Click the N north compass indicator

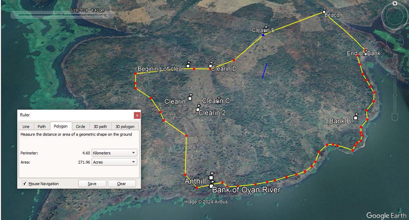[395, 4]
